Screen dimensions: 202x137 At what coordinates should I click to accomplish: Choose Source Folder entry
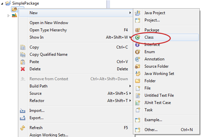click(x=166, y=66)
